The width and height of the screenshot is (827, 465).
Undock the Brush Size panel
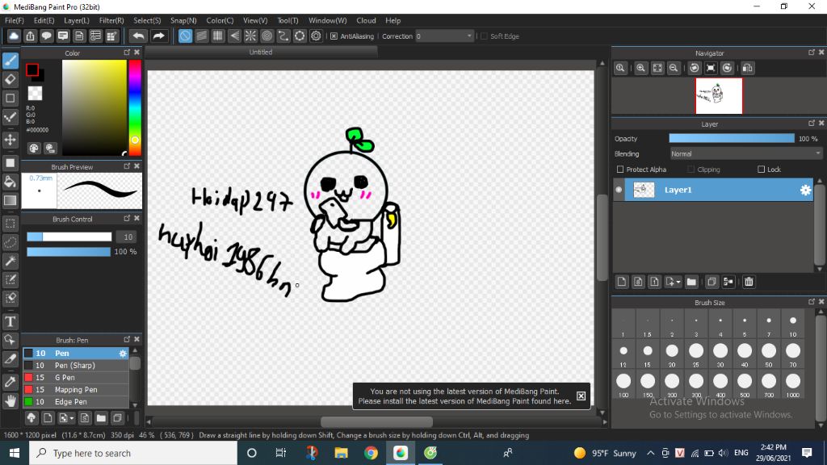pyautogui.click(x=811, y=302)
